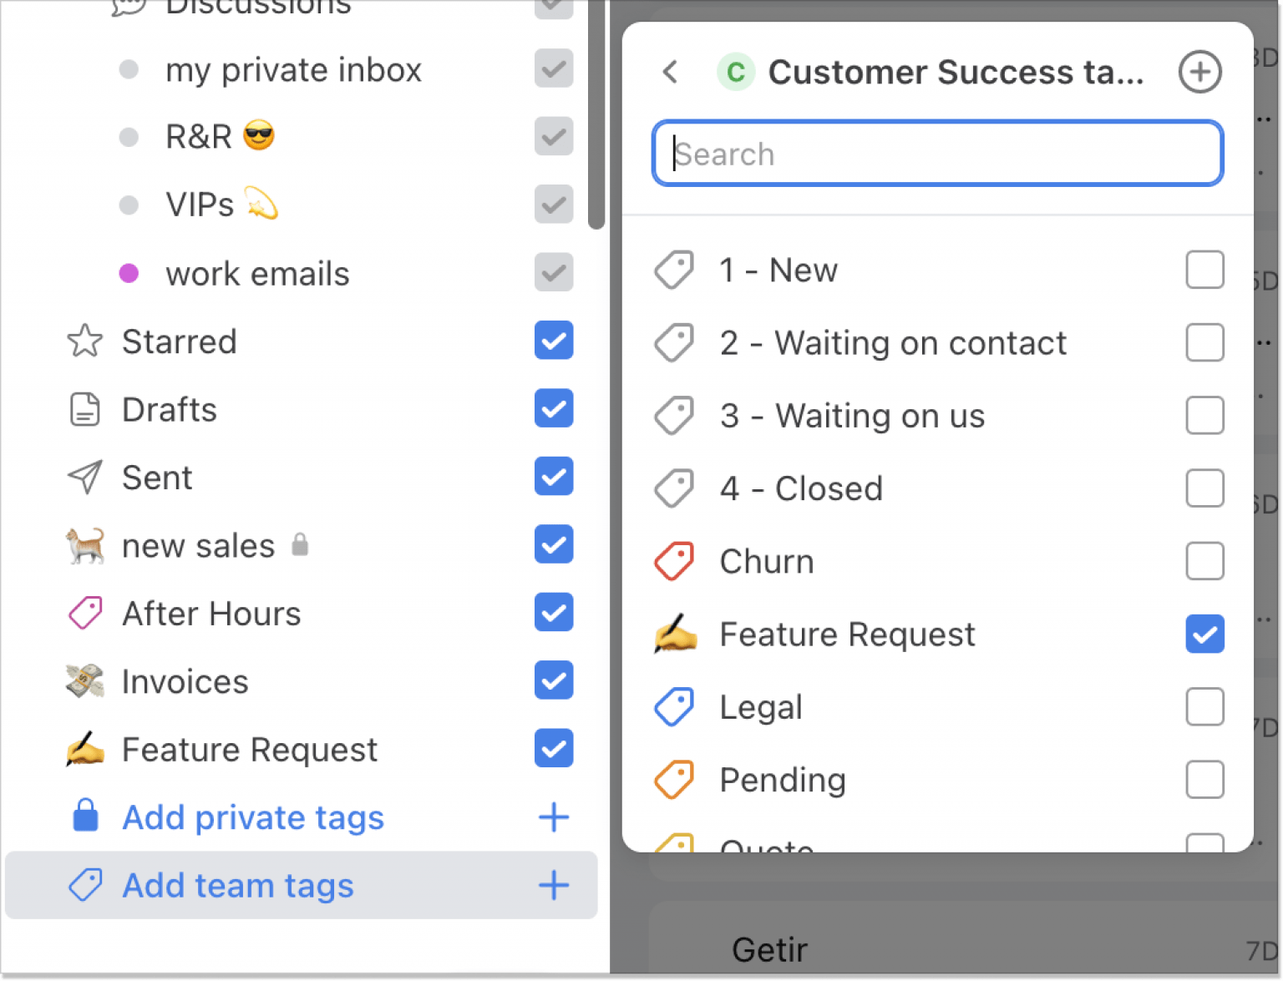The width and height of the screenshot is (1283, 981).
Task: Click inside the Search input field
Action: [x=937, y=153]
